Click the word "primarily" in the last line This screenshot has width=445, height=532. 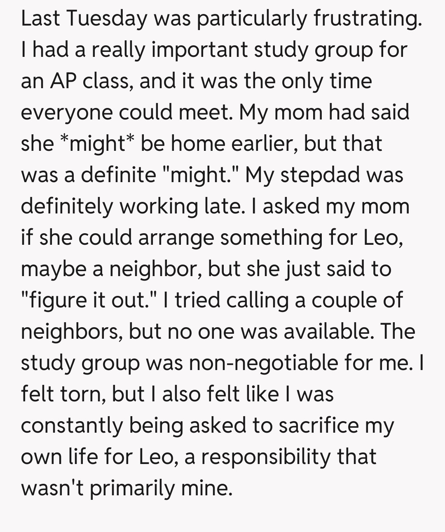coord(132,488)
